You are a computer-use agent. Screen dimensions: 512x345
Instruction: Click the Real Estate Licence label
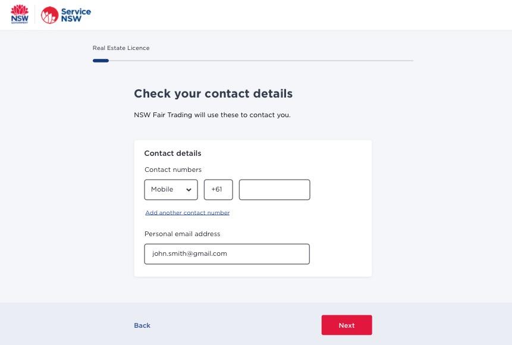[x=121, y=48]
